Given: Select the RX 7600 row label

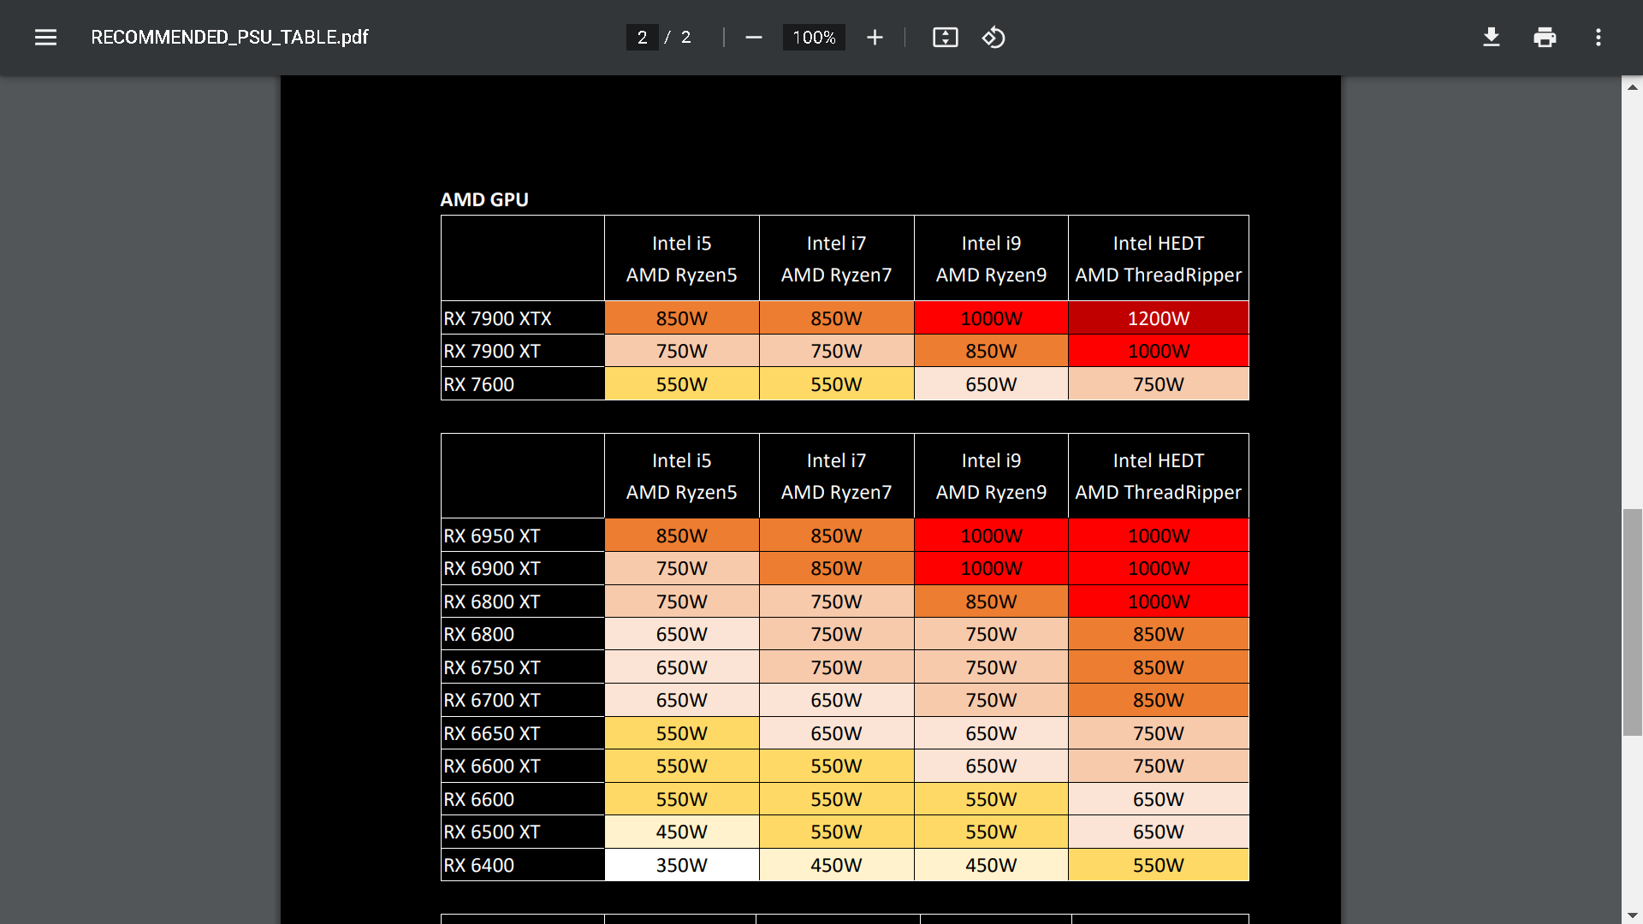Looking at the screenshot, I should [x=523, y=384].
